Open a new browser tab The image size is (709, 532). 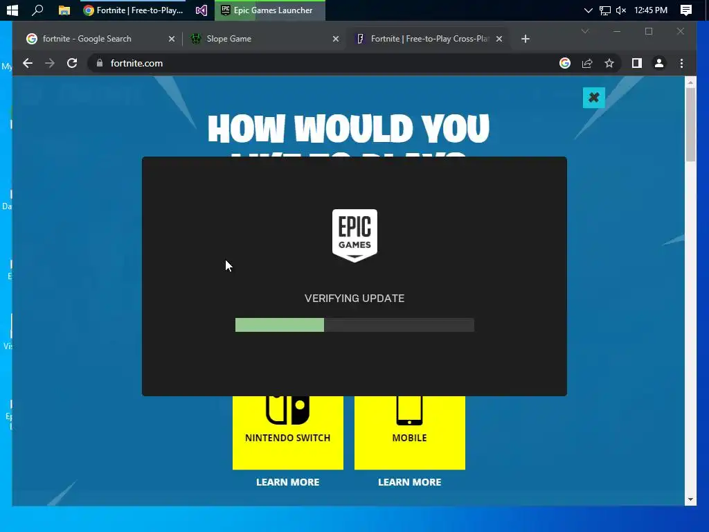click(x=525, y=39)
